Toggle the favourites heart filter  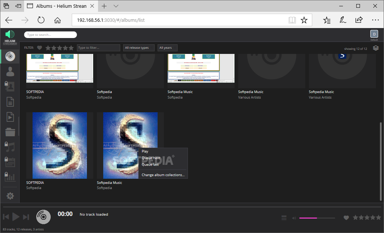(40, 48)
